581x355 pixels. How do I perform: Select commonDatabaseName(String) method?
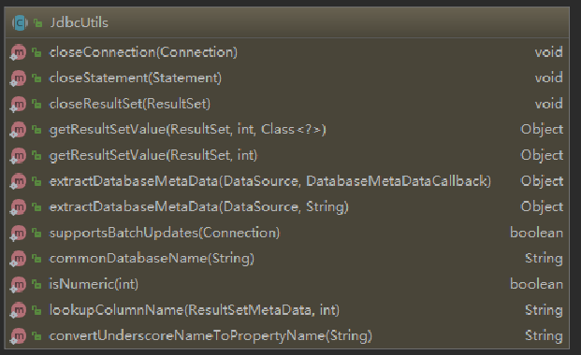[152, 259]
